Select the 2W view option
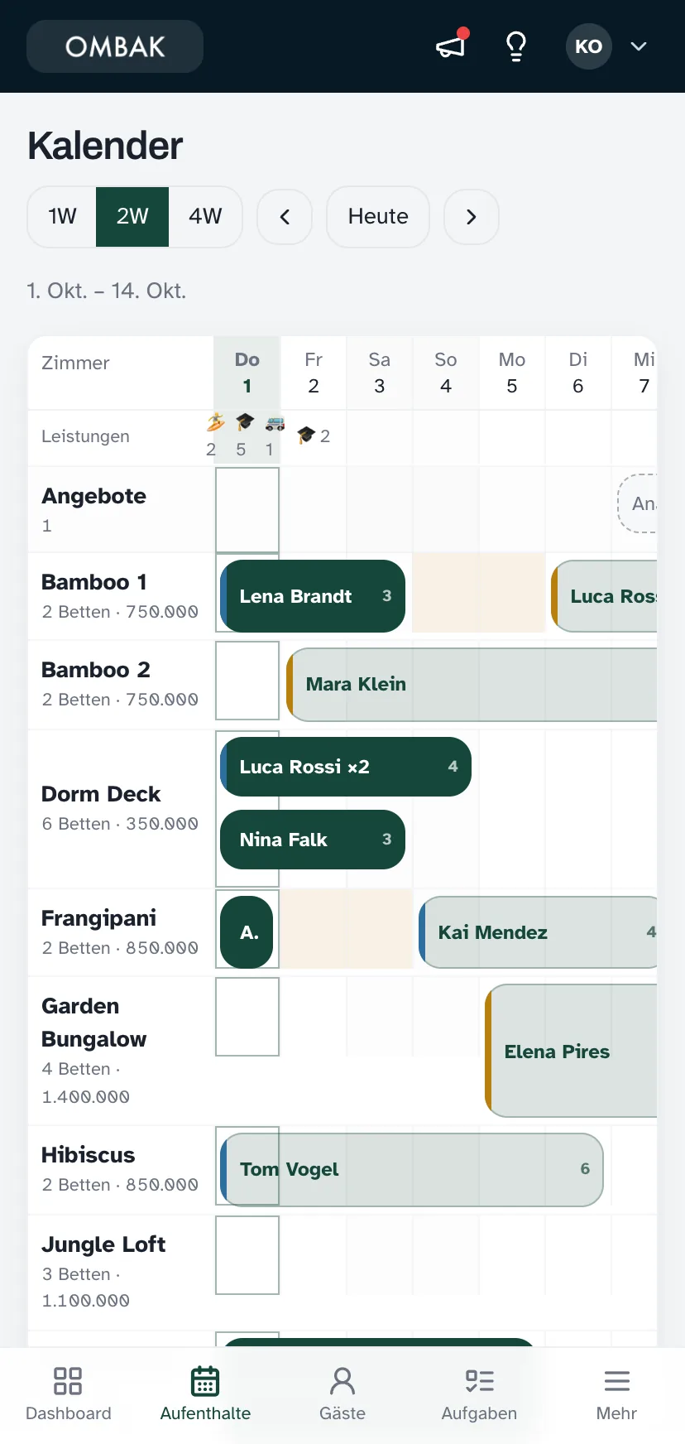685x1444 pixels. click(x=132, y=217)
